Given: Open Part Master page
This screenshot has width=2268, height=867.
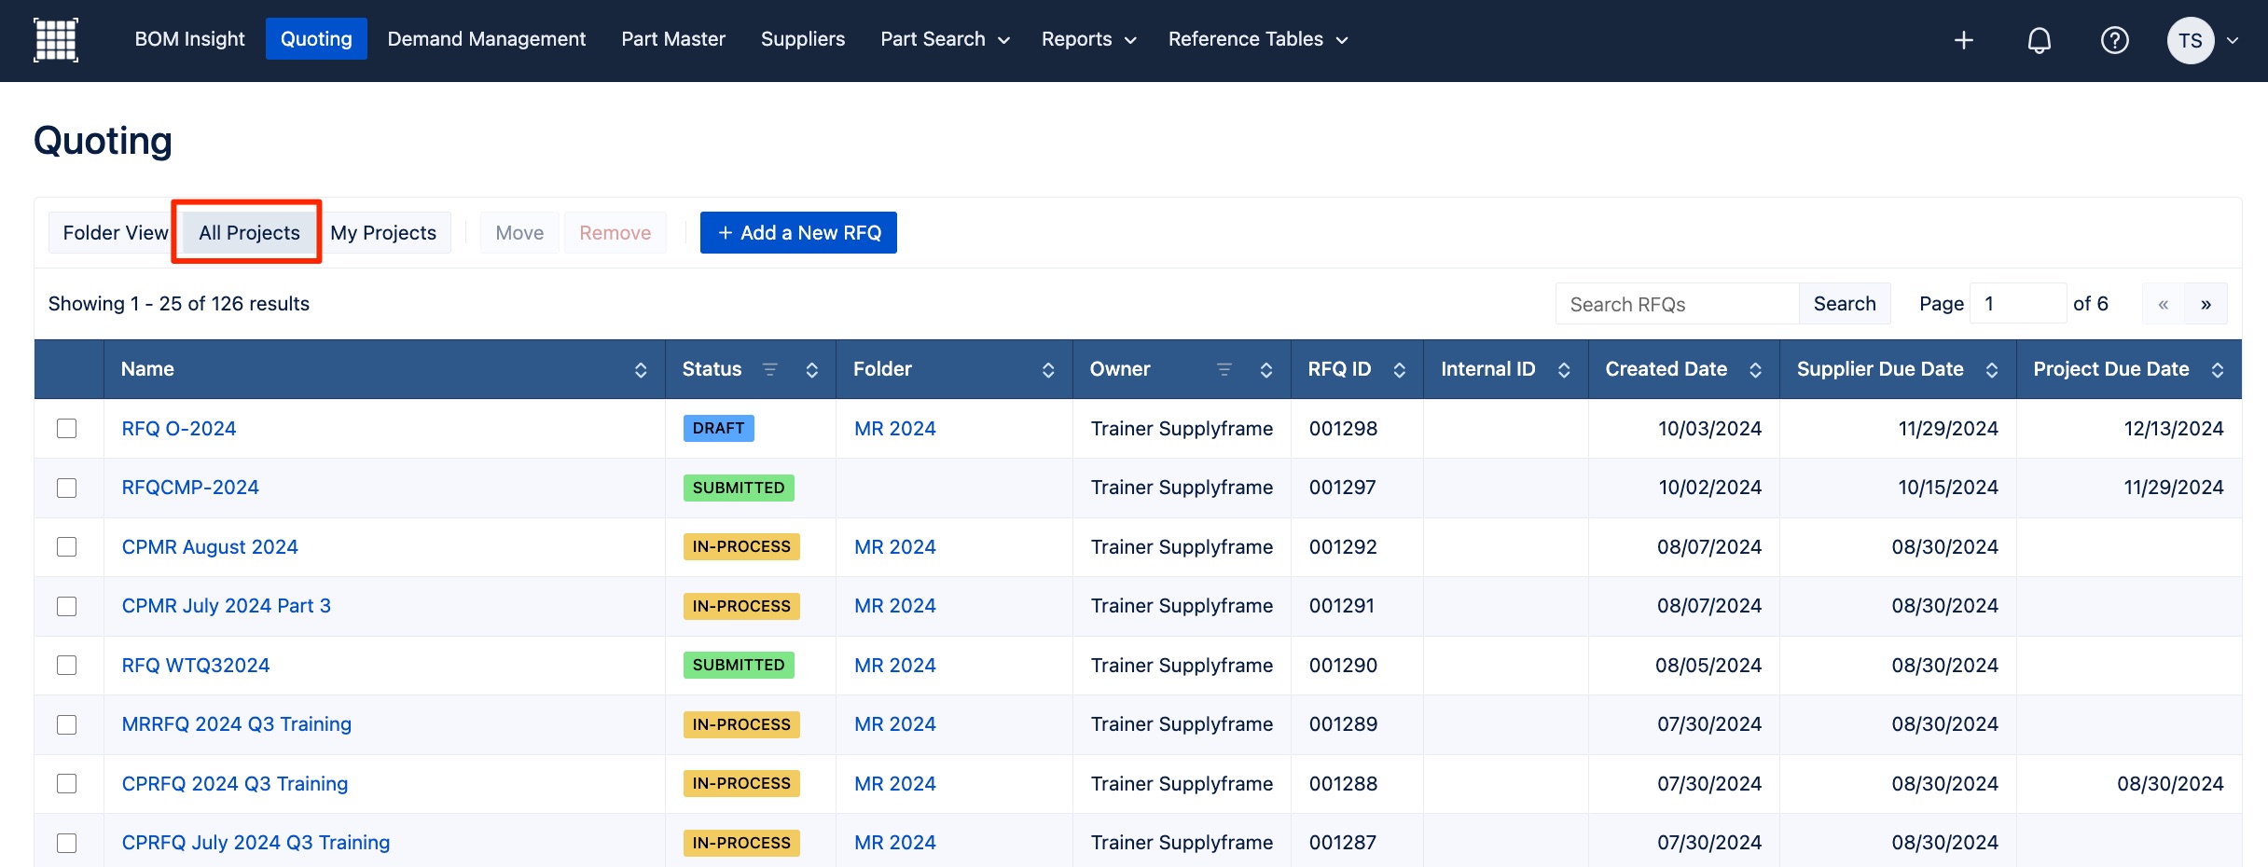Looking at the screenshot, I should coord(673,39).
